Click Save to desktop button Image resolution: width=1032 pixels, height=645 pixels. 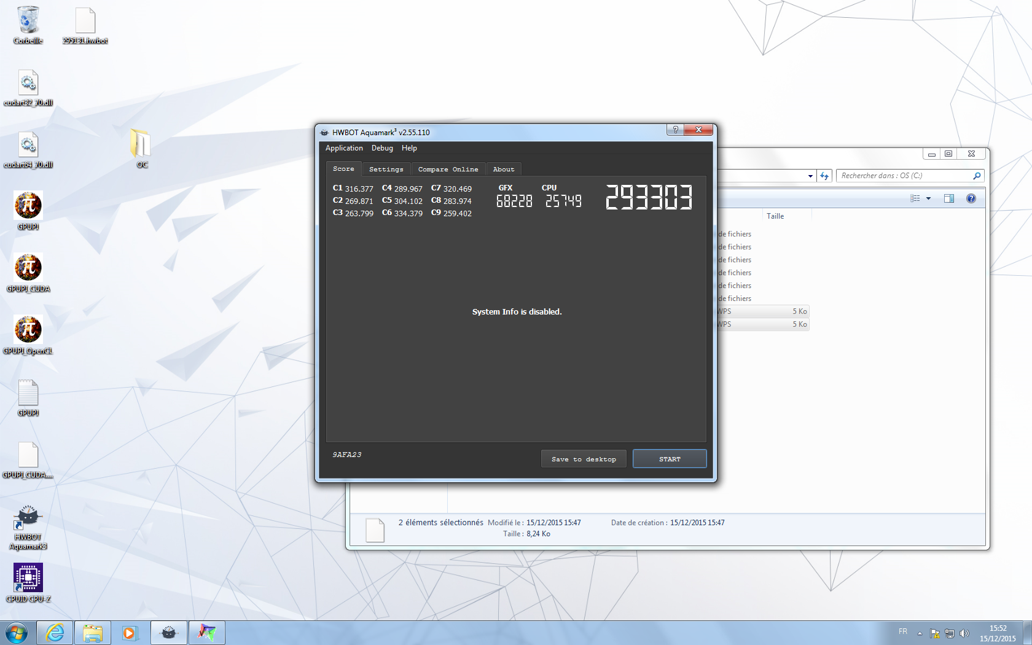coord(584,459)
